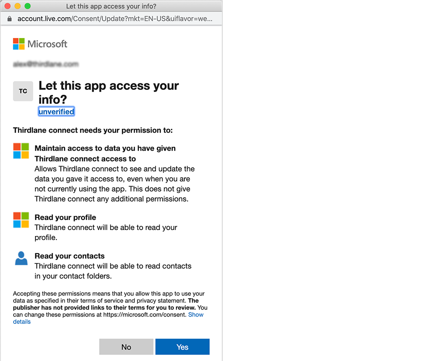Maximize the window using green button

click(x=28, y=6)
